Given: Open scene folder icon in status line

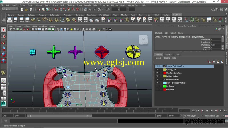Looking at the screenshot, I should pyautogui.click(x=26, y=10).
